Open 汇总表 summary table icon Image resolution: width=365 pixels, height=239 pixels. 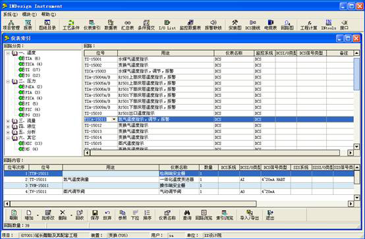127,25
